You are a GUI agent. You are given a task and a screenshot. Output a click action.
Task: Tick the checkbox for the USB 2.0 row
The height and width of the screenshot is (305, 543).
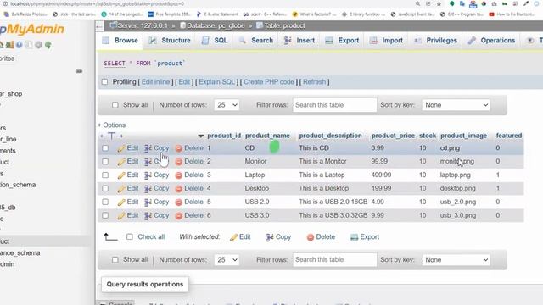coord(105,202)
